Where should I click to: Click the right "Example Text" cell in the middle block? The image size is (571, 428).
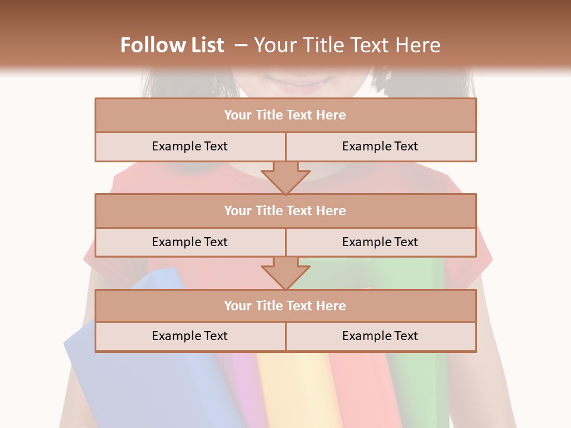coord(381,243)
